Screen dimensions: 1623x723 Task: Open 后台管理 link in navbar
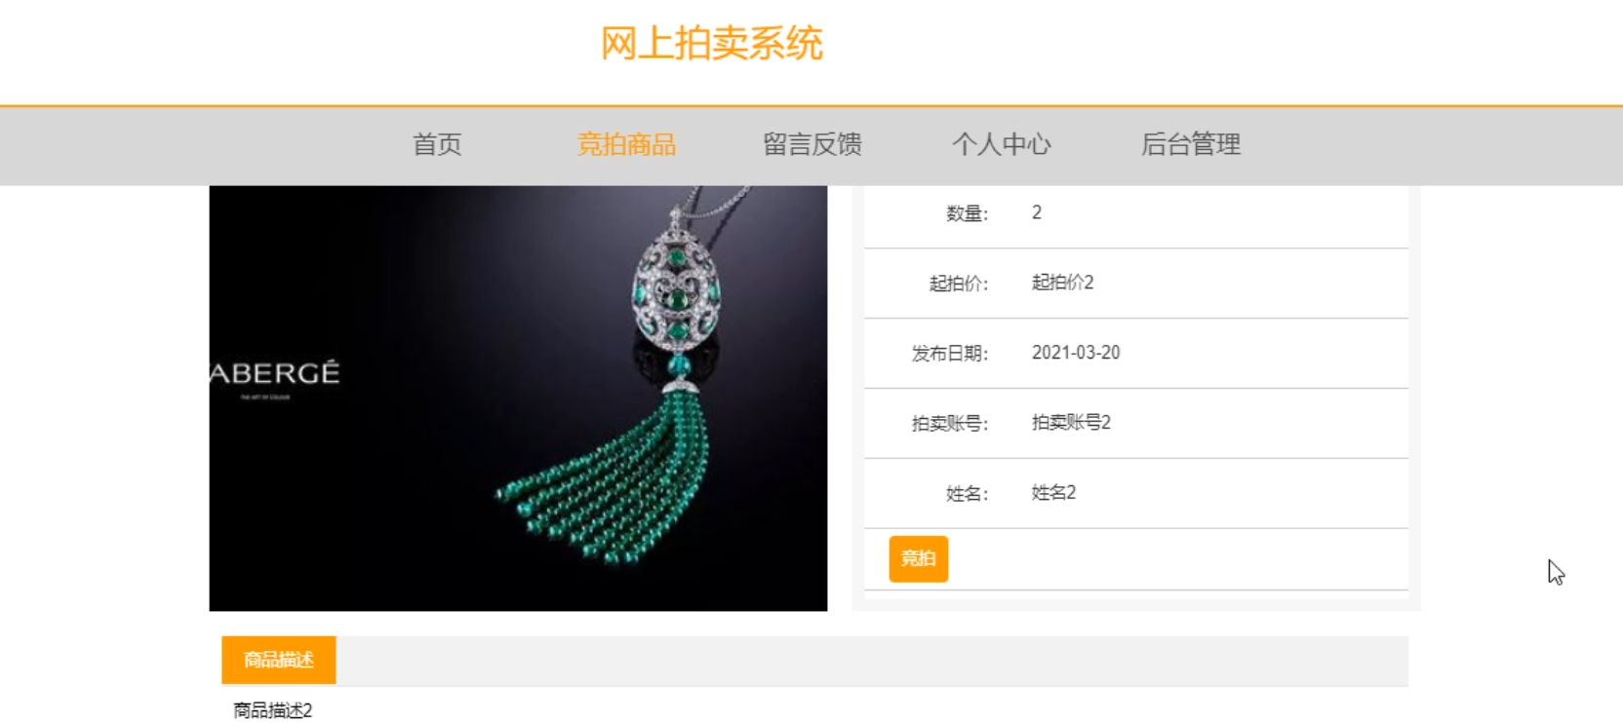(x=1191, y=145)
